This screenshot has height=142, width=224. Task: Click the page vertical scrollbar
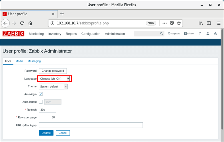pos(222,80)
